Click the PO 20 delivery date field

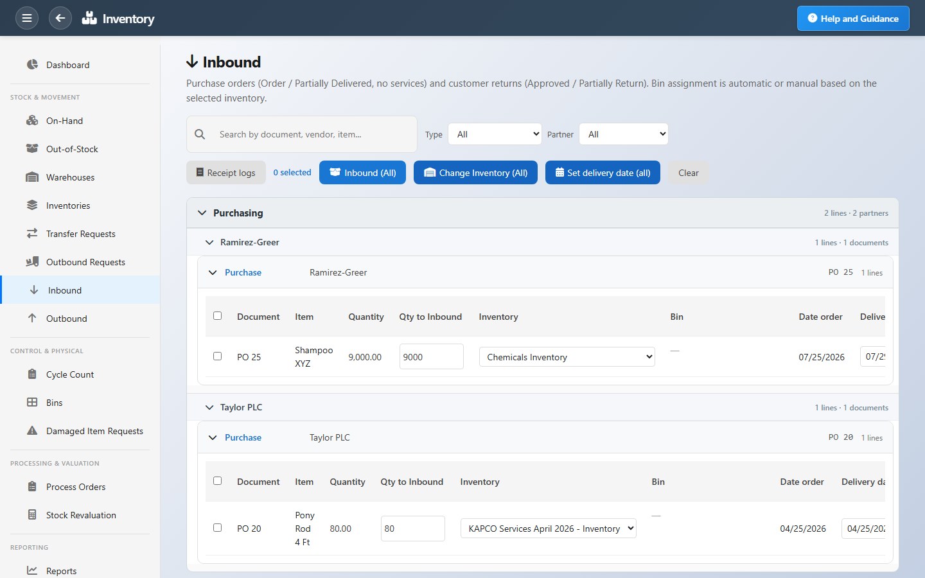click(863, 529)
